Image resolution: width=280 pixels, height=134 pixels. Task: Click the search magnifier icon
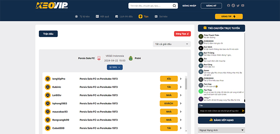(174, 6)
